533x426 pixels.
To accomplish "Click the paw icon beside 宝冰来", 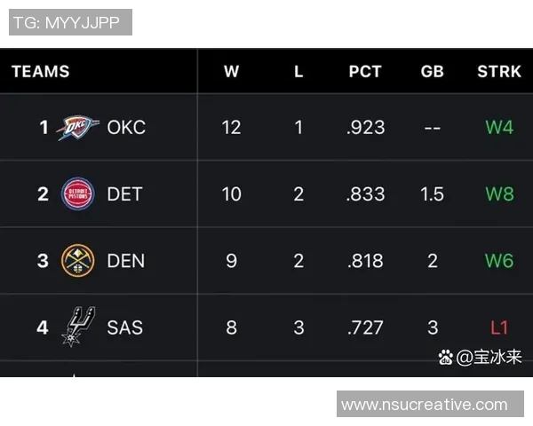I will click(x=446, y=358).
